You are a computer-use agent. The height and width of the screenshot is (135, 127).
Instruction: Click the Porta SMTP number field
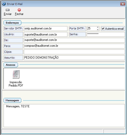[x=92, y=29]
